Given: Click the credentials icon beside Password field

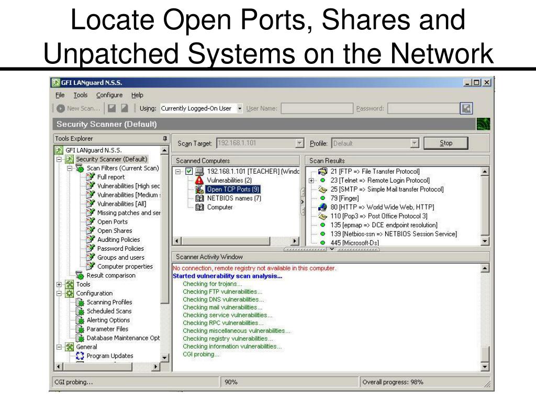Looking at the screenshot, I should (x=466, y=108).
